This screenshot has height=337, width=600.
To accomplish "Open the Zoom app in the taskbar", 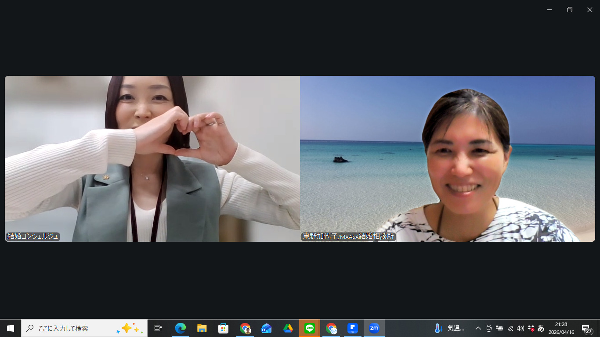I will click(374, 328).
